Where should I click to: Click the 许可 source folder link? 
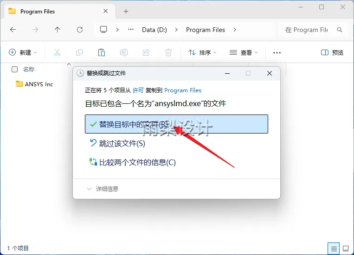(138, 90)
